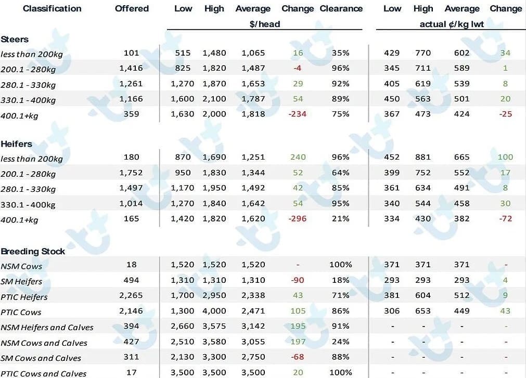This screenshot has height=378, width=526.
Task: Click the PTIC Heifers offered count 2,265
Action: tap(131, 295)
